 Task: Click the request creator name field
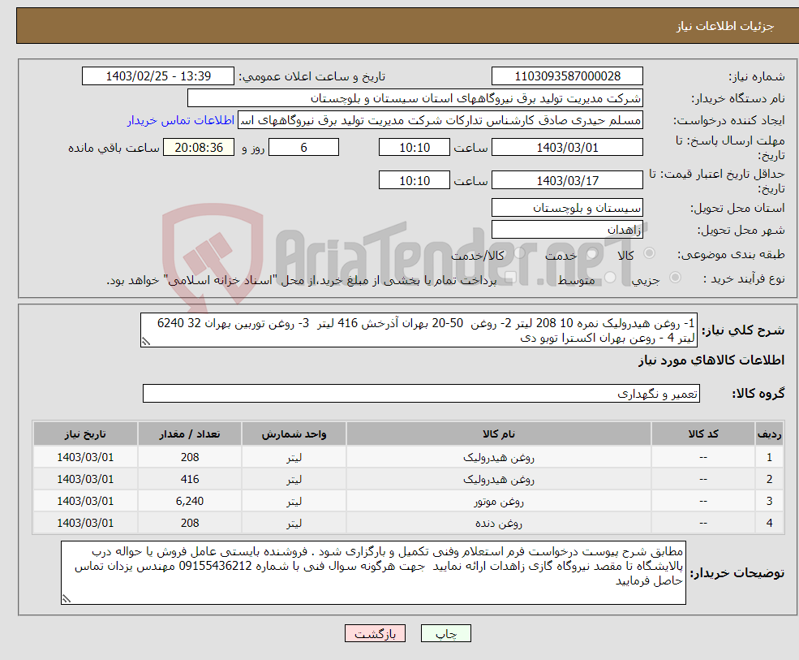click(440, 120)
